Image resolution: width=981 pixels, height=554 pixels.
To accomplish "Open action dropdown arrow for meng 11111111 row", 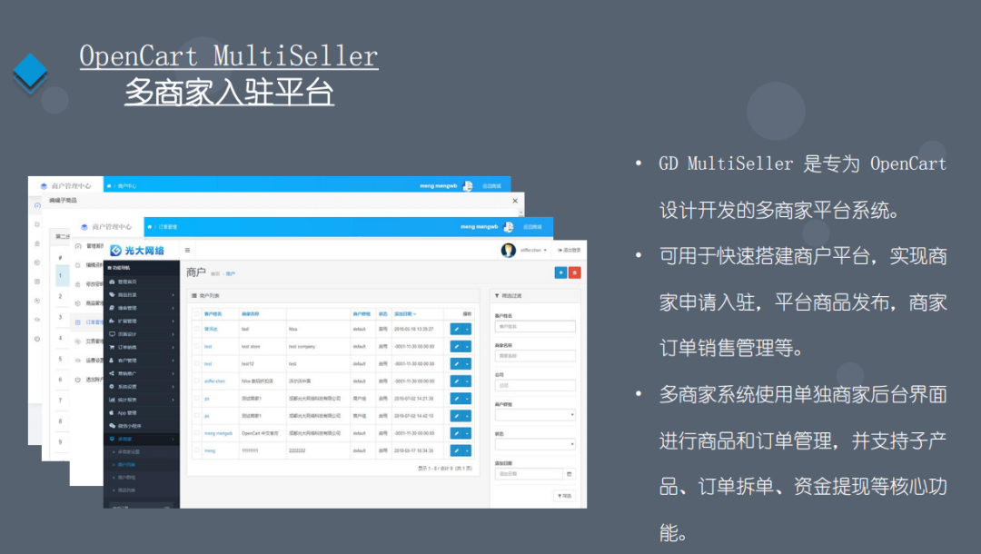I will tap(468, 450).
